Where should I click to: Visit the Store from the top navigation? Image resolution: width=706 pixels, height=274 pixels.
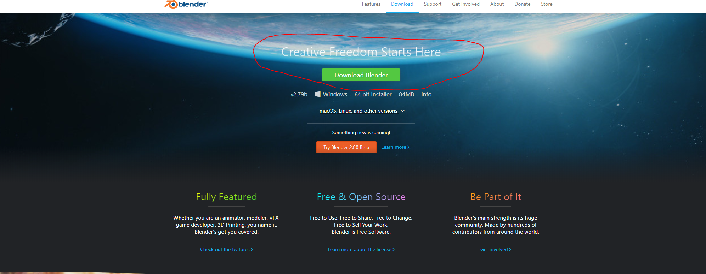point(547,4)
